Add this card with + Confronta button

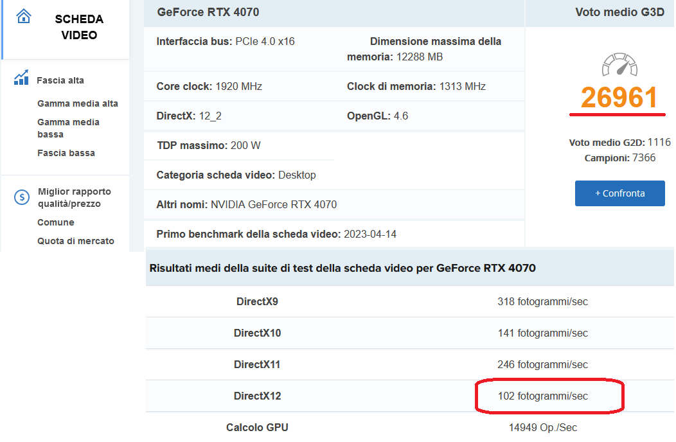(619, 193)
